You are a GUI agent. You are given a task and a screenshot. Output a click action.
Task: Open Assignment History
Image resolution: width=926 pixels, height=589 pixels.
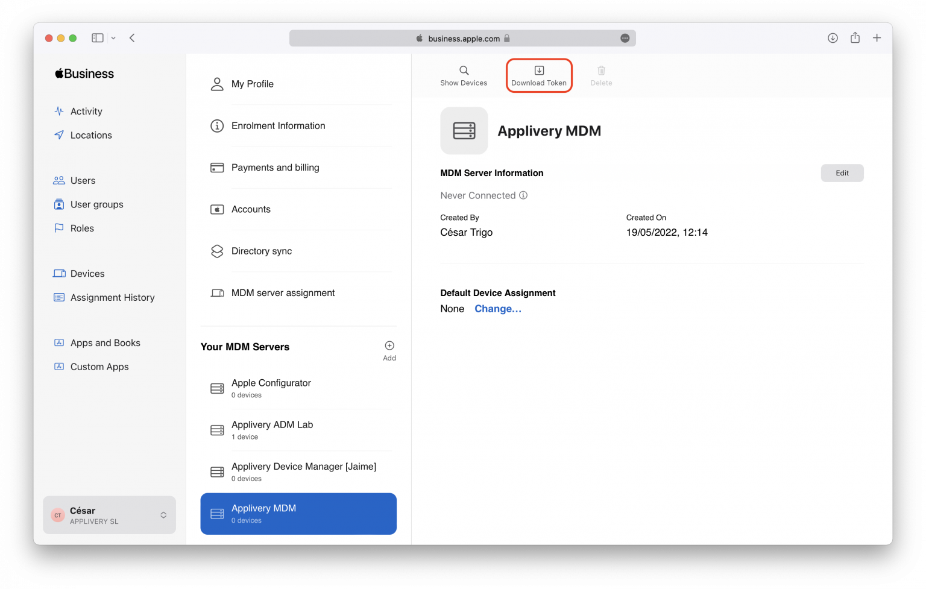tap(112, 297)
